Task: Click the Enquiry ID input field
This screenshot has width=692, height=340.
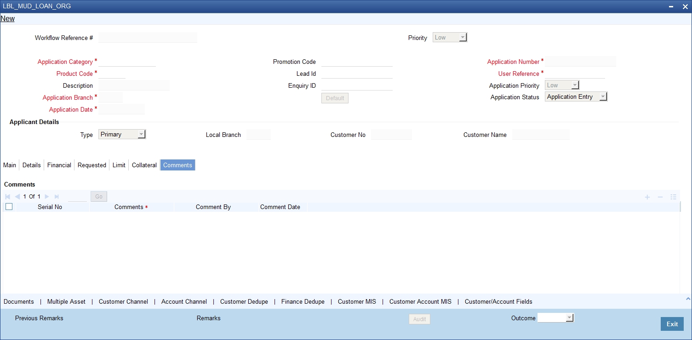Action: (x=357, y=85)
